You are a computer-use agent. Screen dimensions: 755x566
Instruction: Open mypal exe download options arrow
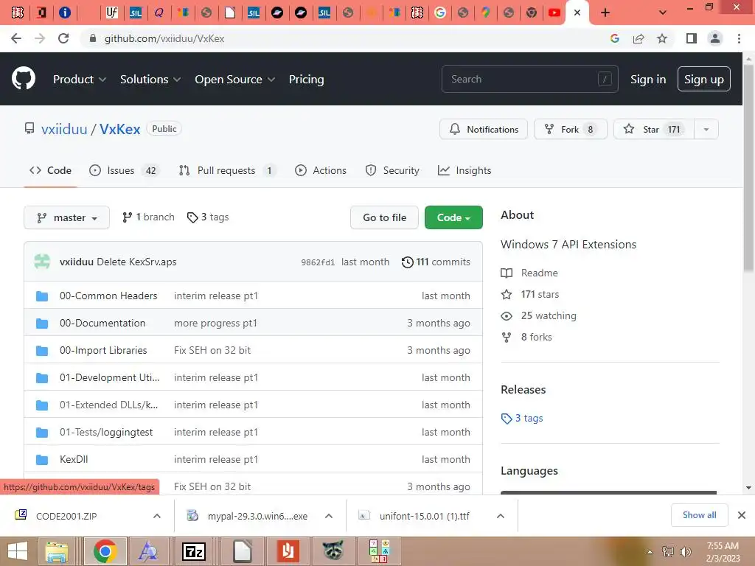click(x=329, y=516)
